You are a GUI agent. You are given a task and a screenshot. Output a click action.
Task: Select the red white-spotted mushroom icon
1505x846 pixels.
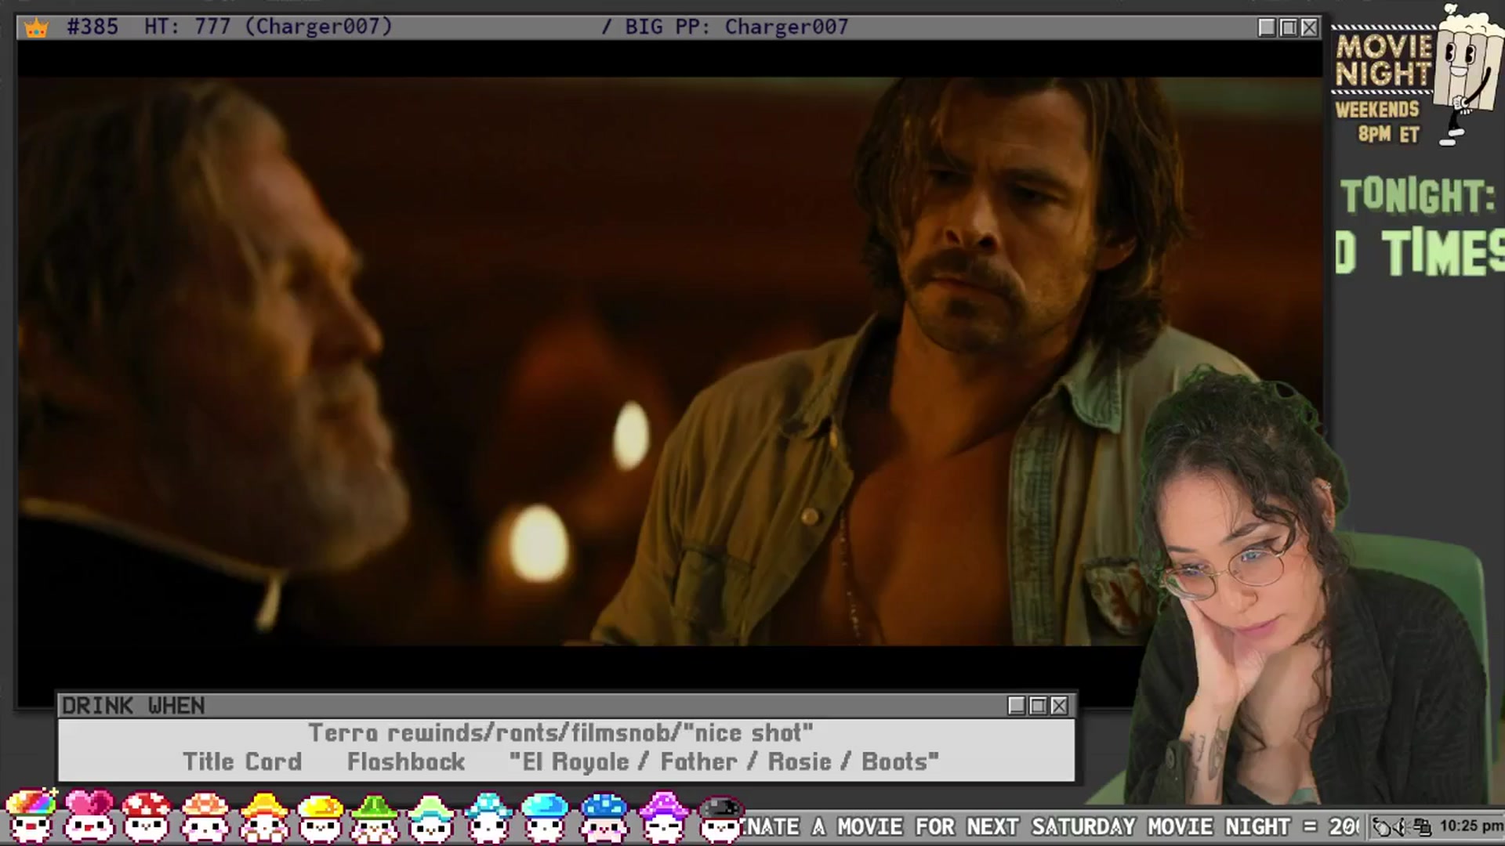click(x=147, y=816)
